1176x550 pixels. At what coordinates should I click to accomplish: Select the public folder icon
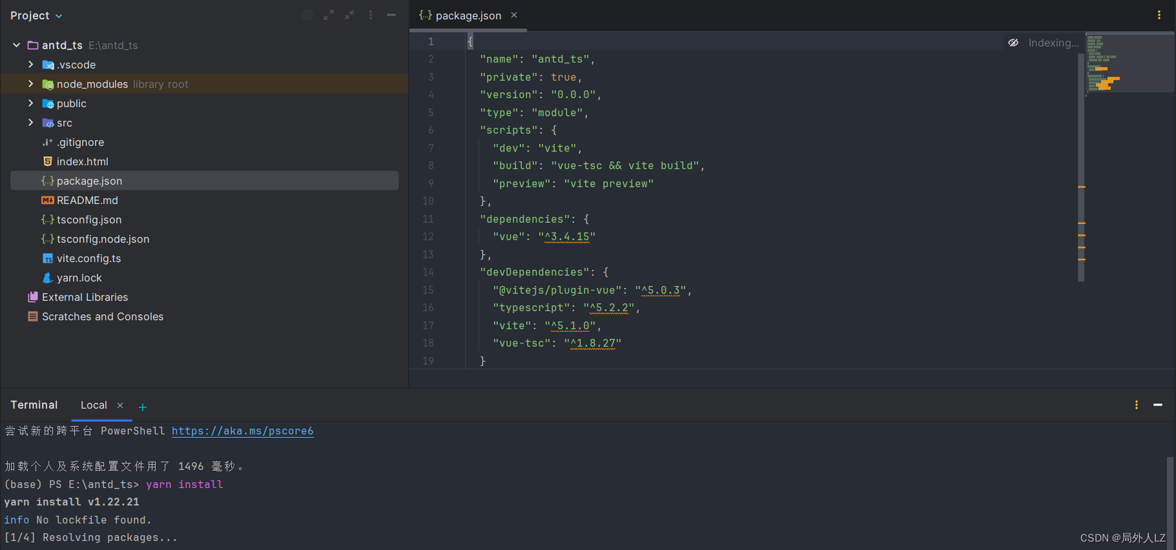48,103
